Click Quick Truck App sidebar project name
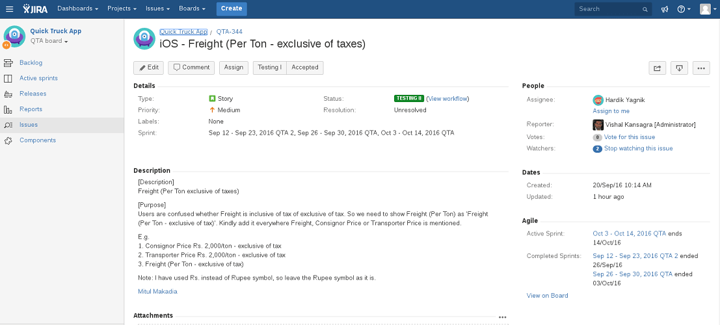Viewport: 720px width, 325px height. pos(55,31)
